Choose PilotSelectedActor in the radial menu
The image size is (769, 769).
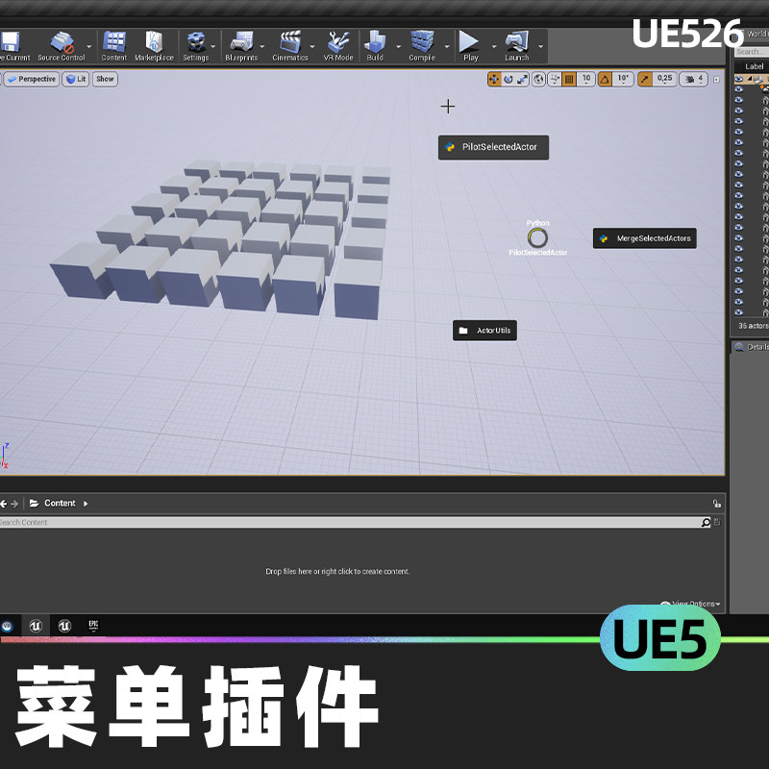[493, 147]
